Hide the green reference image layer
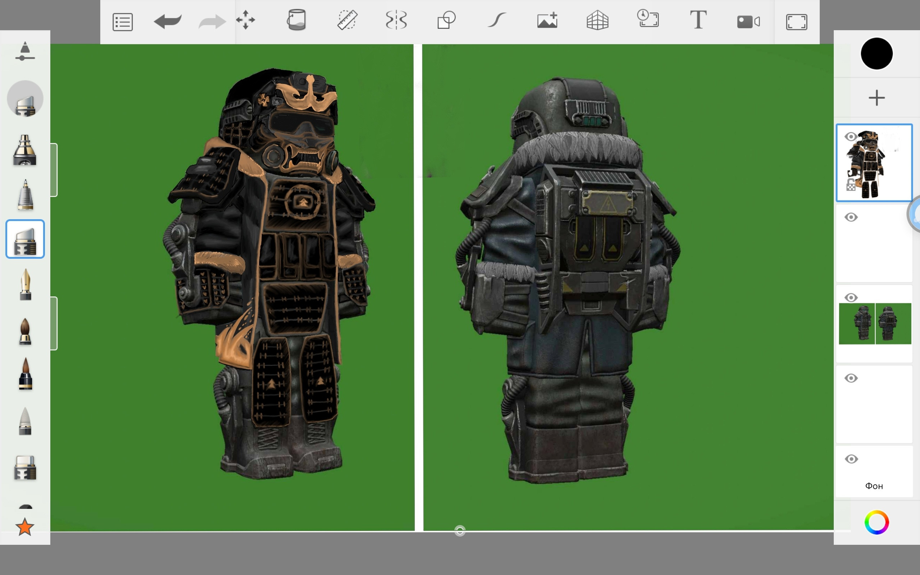The height and width of the screenshot is (575, 920). 851,298
